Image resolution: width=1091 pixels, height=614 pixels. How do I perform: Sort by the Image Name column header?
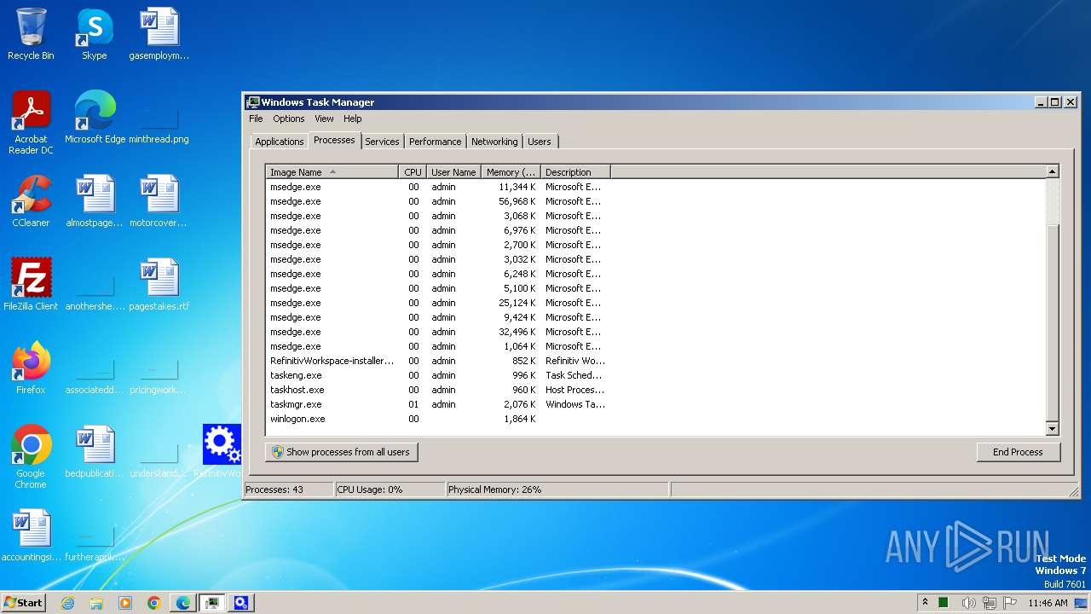(332, 172)
